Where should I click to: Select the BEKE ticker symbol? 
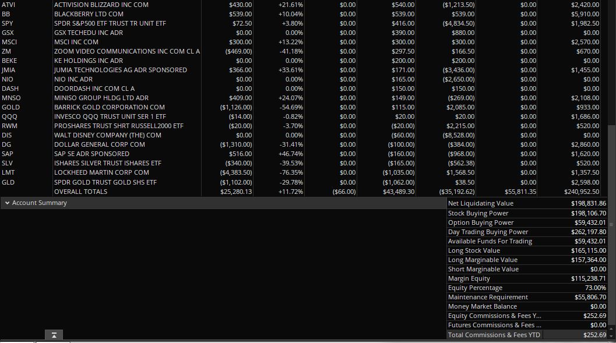point(9,61)
